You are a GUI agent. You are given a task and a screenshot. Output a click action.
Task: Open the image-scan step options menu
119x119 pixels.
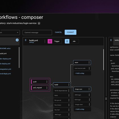click(x=89, y=105)
